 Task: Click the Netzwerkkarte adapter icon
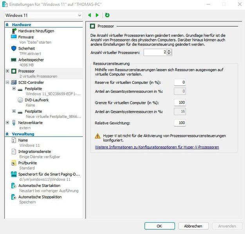coord(14,123)
